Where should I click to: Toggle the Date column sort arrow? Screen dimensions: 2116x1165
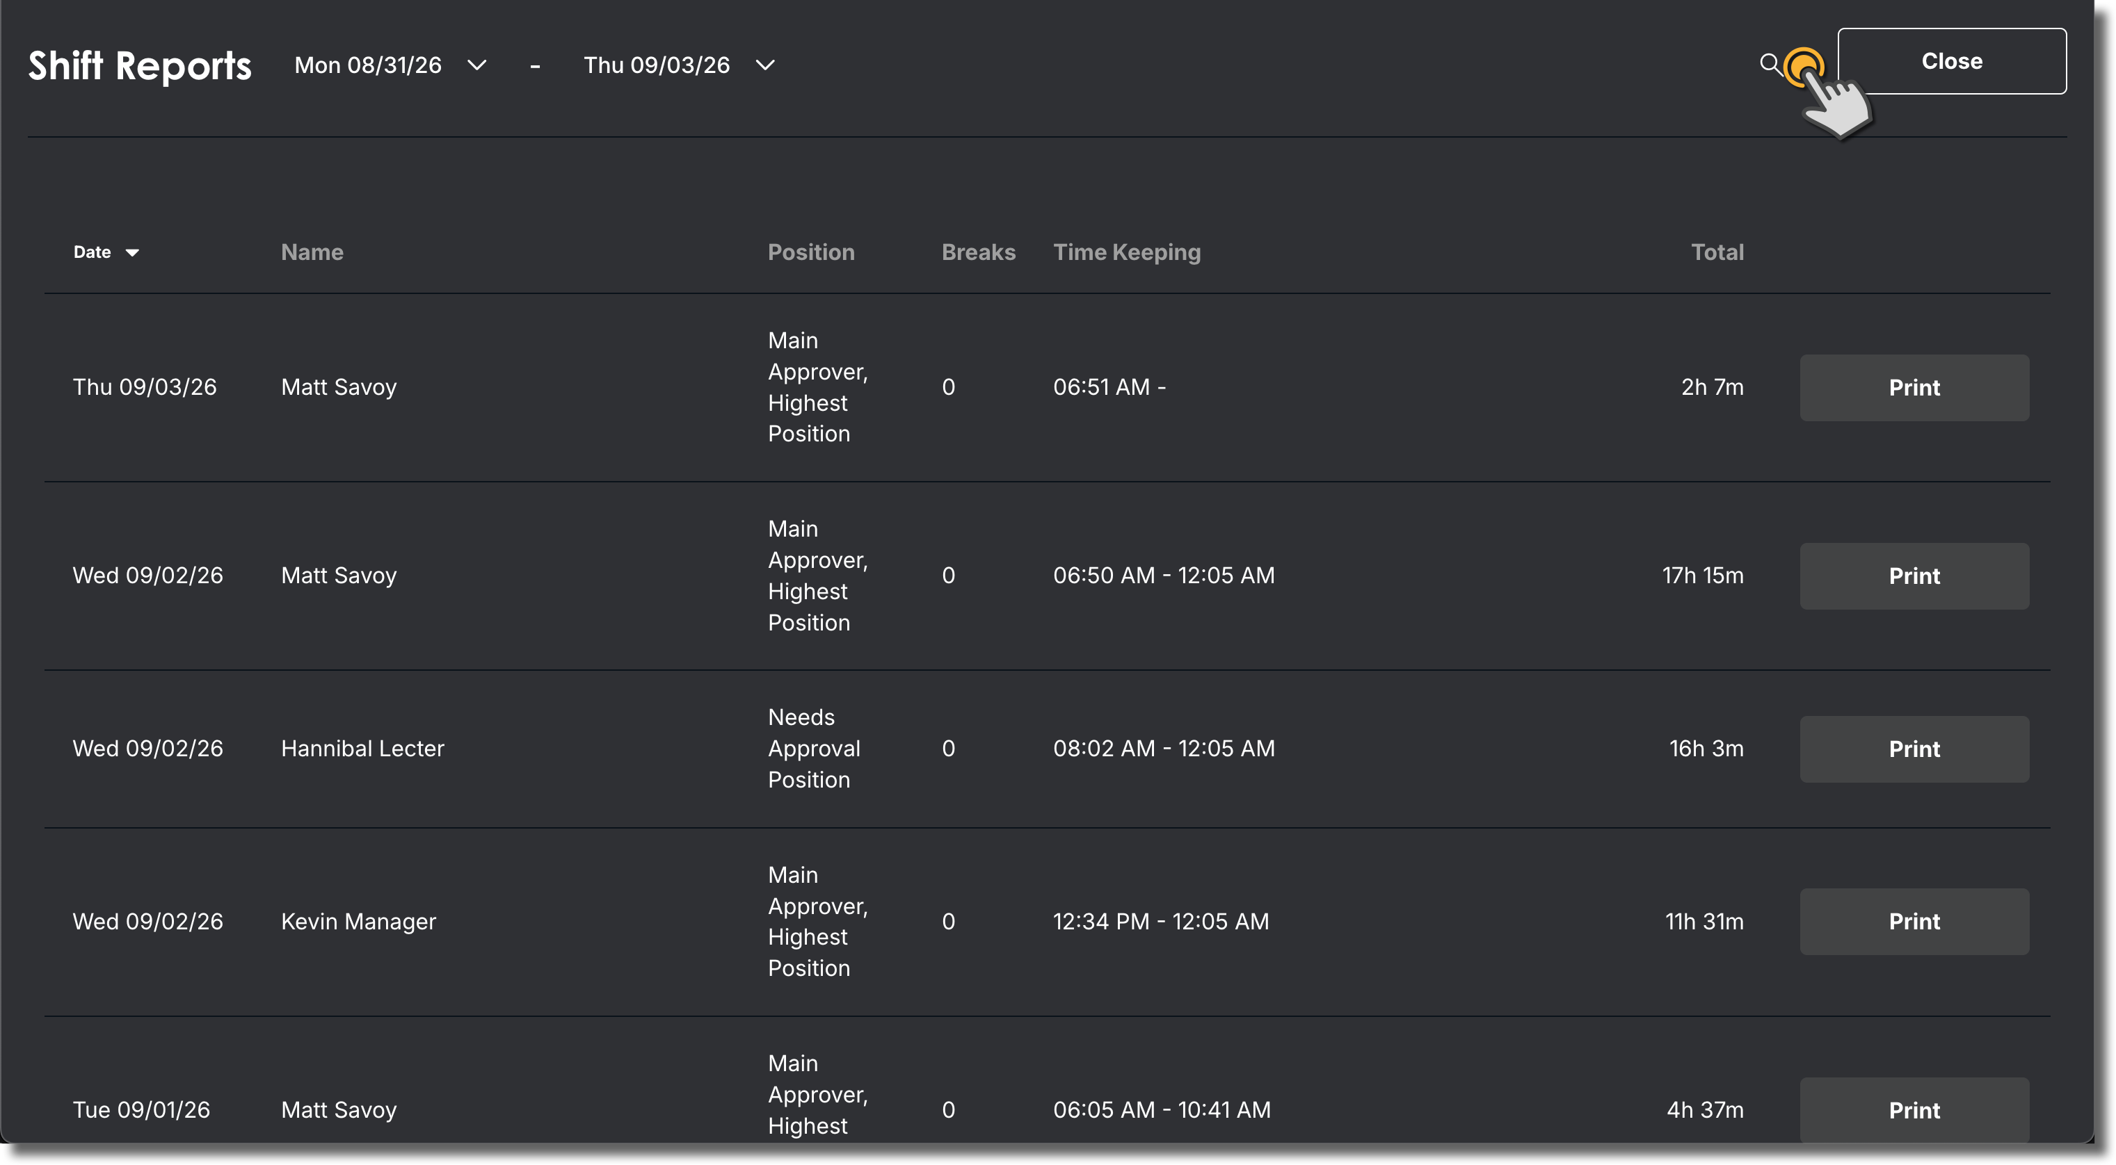point(132,253)
